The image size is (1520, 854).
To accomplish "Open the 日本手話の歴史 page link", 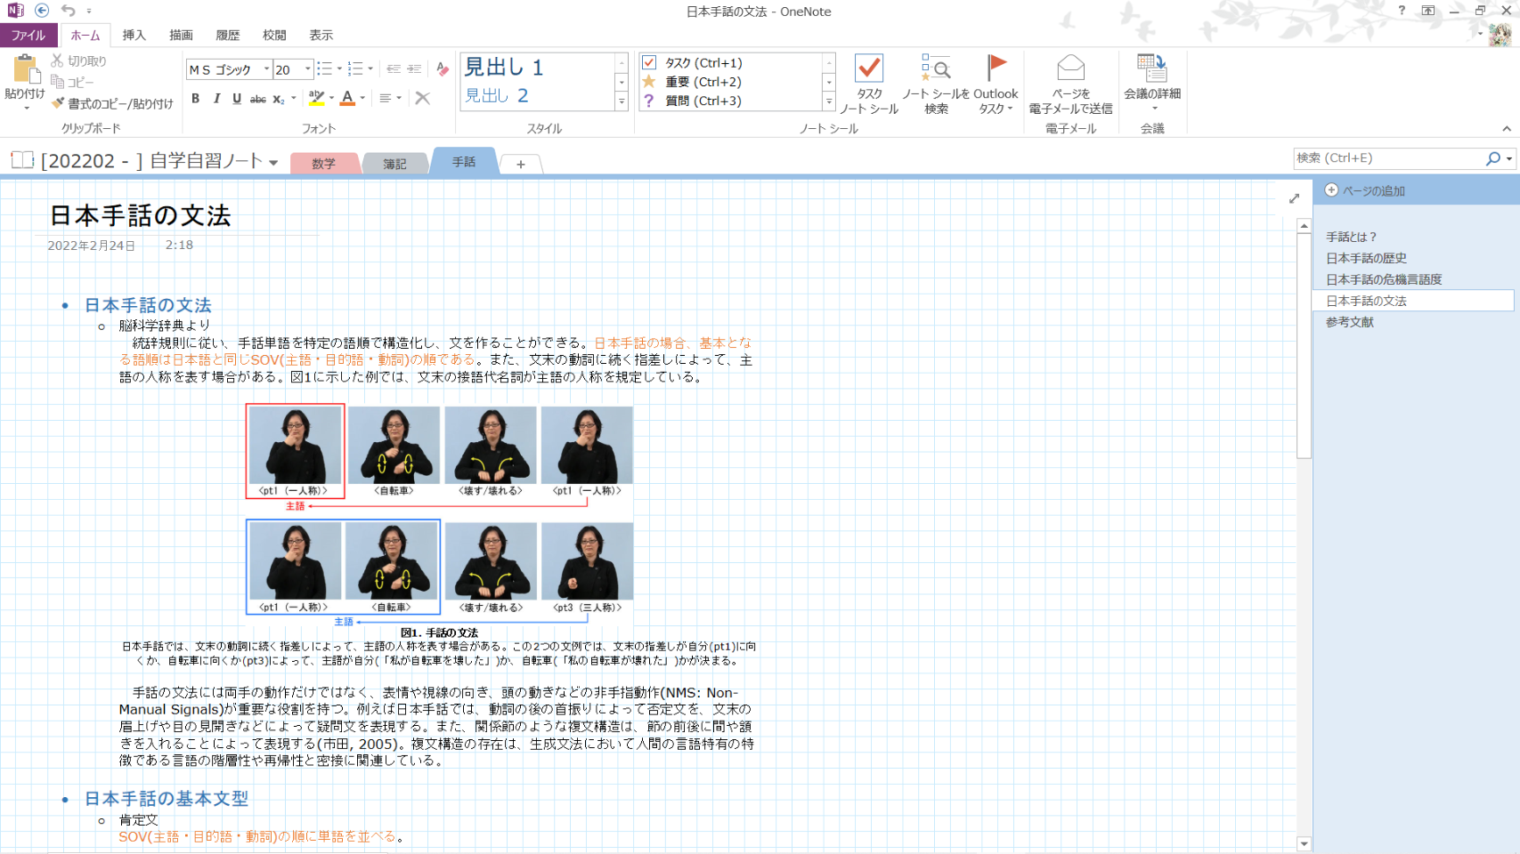I will pyautogui.click(x=1366, y=258).
